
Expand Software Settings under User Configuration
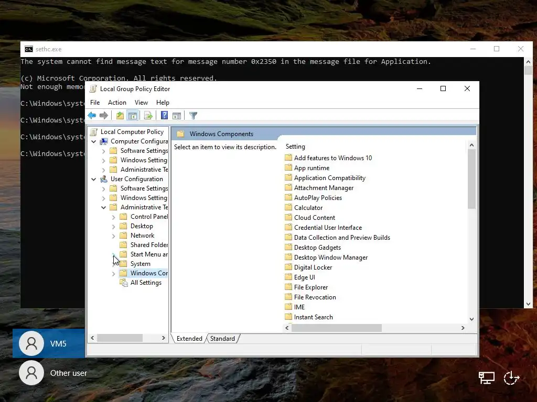pos(103,188)
